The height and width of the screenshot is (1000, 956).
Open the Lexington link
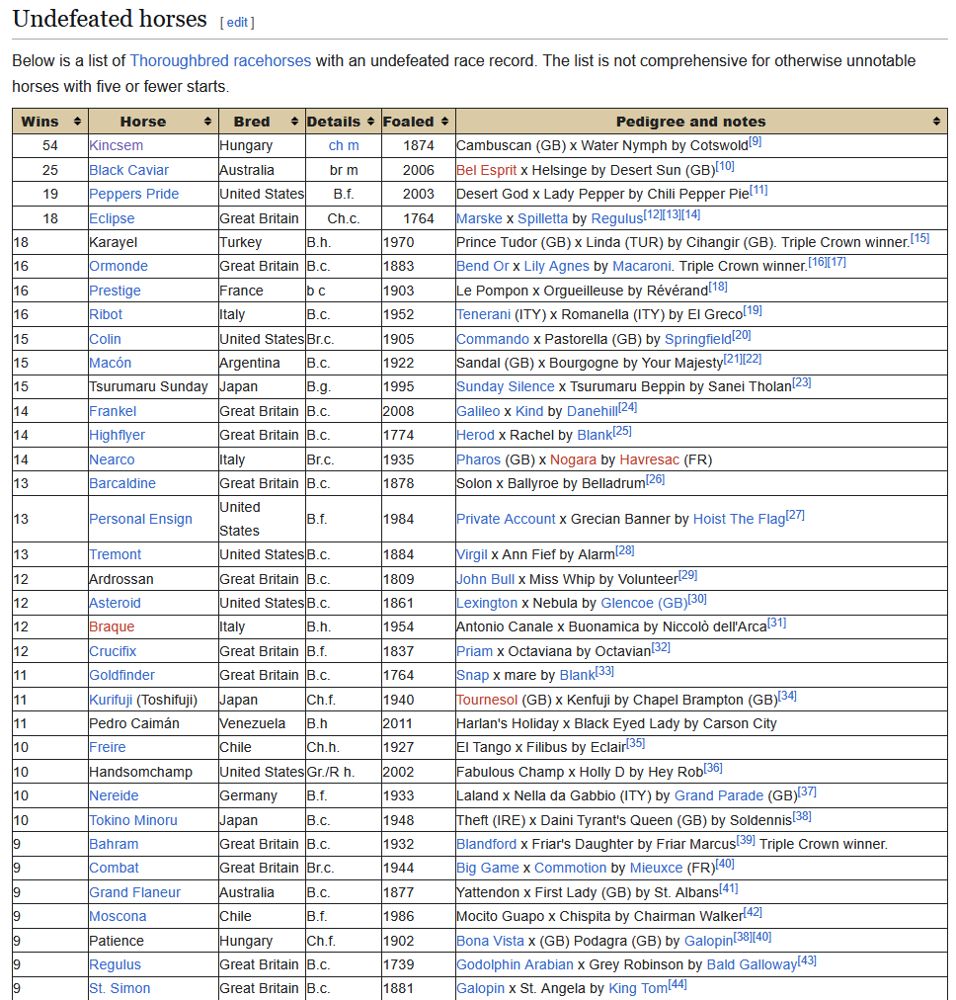pyautogui.click(x=487, y=603)
